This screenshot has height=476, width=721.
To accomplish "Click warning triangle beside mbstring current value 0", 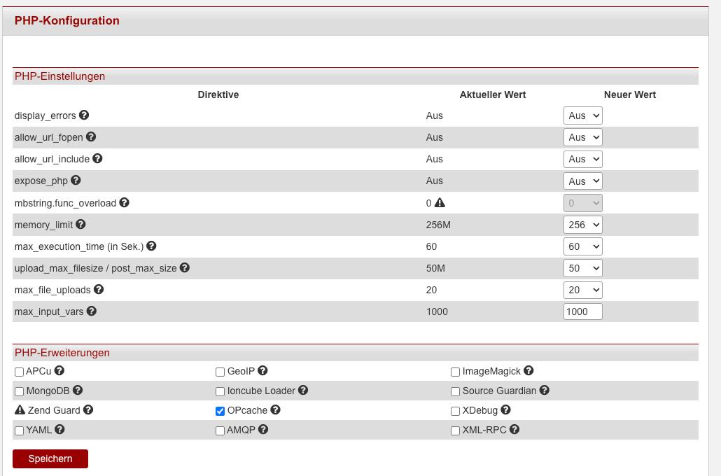I will click(440, 202).
